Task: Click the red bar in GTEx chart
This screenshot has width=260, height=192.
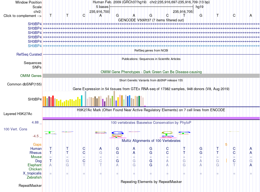Action: 53,101
